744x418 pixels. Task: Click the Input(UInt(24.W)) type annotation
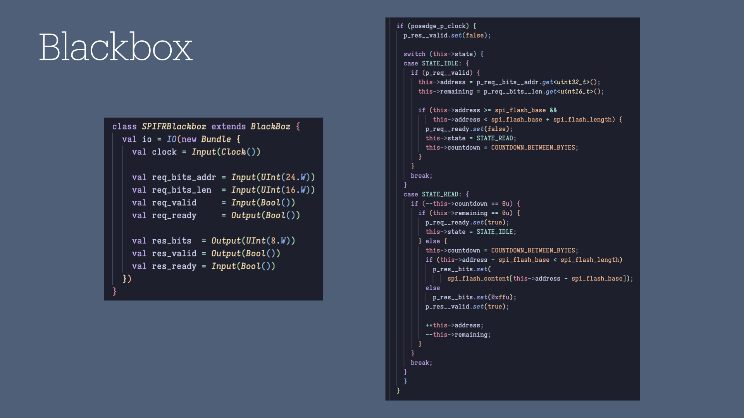point(272,177)
